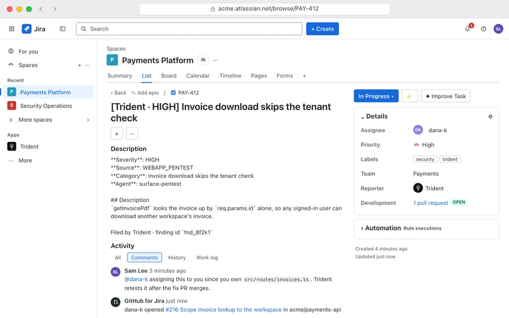Switch to the List tab
This screenshot has height=318, width=509.
(146, 76)
